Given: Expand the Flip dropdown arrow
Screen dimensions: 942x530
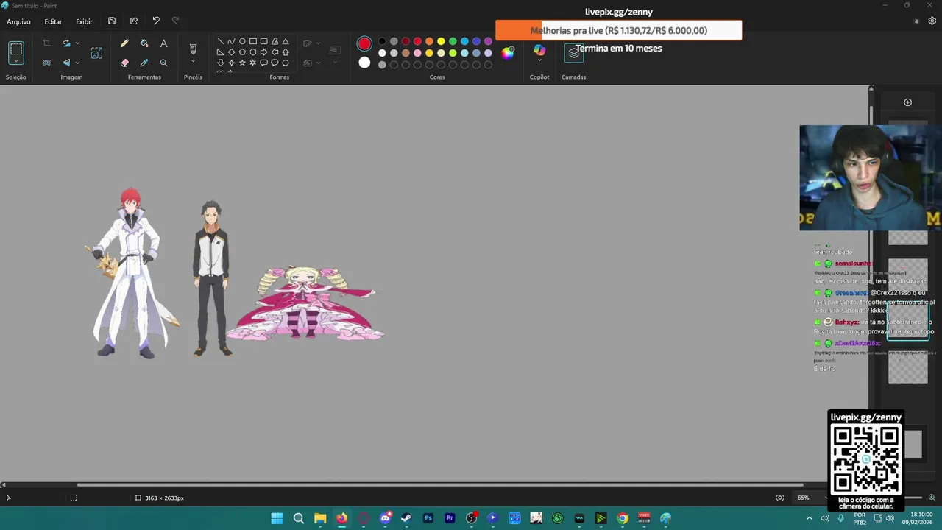Looking at the screenshot, I should point(77,63).
